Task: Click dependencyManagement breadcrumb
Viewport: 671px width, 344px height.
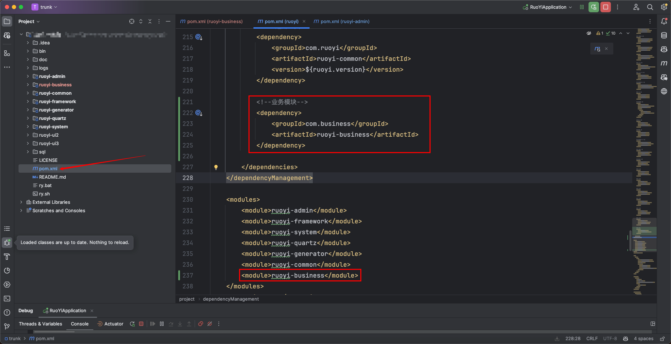Action: coord(231,299)
